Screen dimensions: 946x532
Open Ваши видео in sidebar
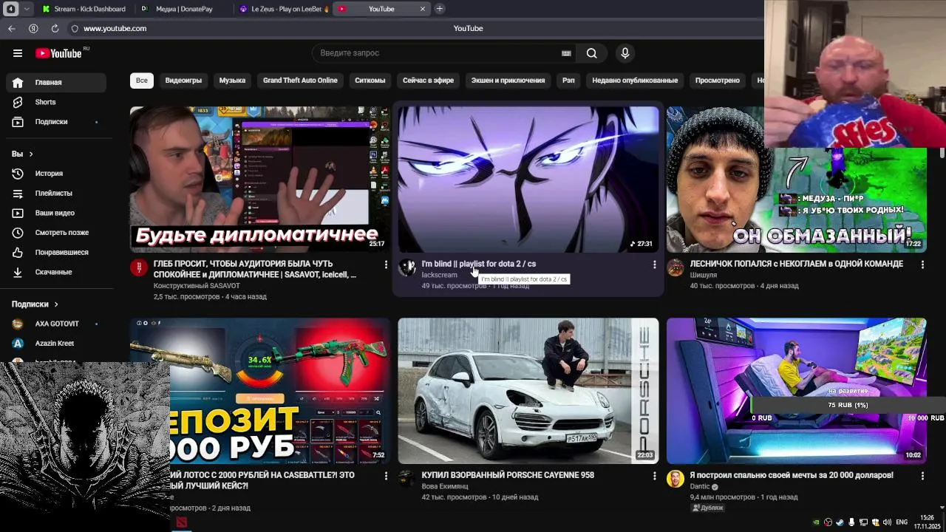click(56, 213)
